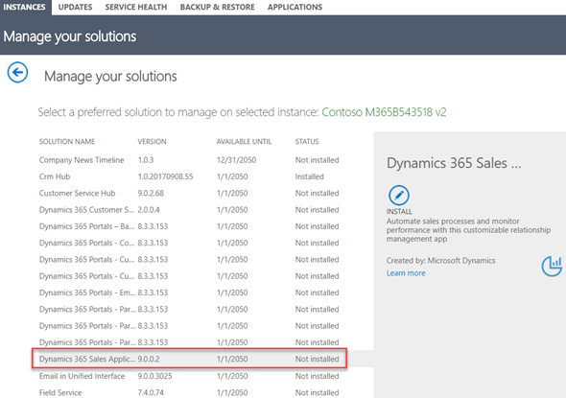Click the Version column header

152,141
